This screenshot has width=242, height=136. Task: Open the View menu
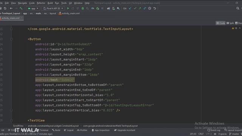click(13, 3)
